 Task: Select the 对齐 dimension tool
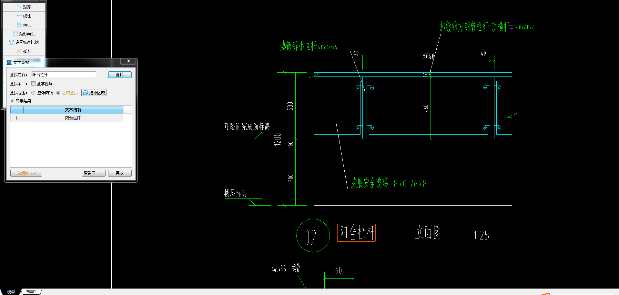[x=24, y=7]
